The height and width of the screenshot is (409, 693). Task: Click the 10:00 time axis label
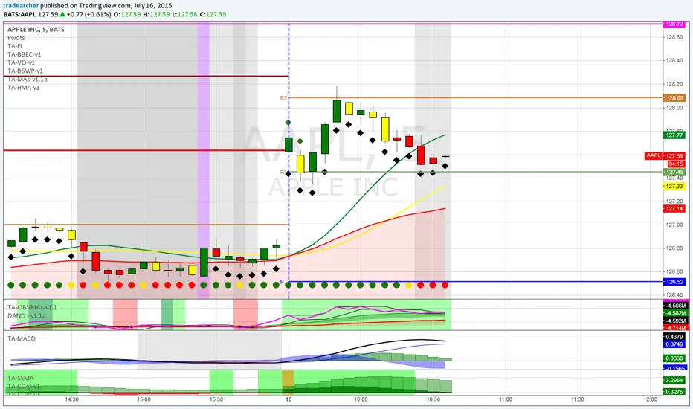pos(361,399)
